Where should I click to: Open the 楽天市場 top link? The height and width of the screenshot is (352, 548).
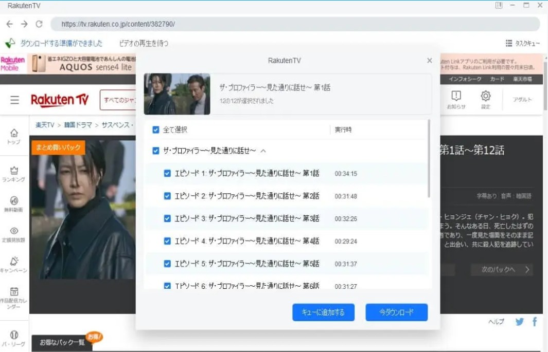click(522, 79)
